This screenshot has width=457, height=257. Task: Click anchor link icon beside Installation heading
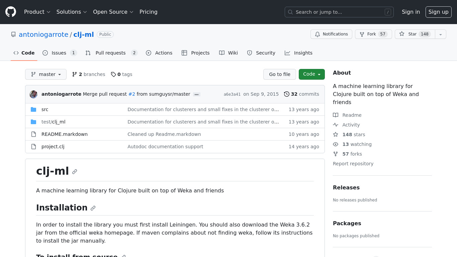pyautogui.click(x=93, y=208)
